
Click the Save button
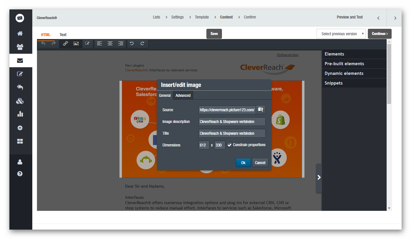click(x=214, y=34)
